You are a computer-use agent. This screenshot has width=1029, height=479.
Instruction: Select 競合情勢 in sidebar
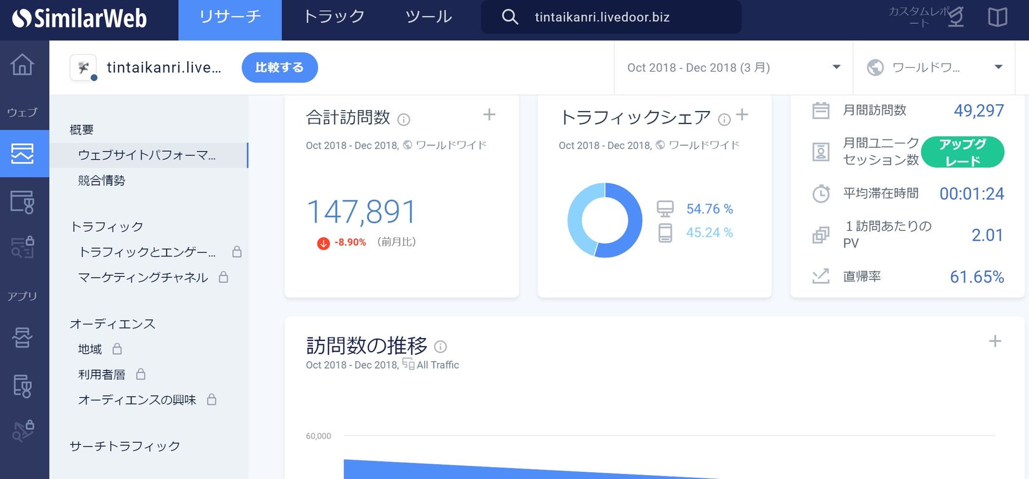[x=102, y=180]
